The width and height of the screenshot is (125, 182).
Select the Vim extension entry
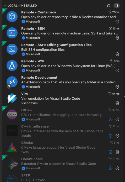(63, 98)
